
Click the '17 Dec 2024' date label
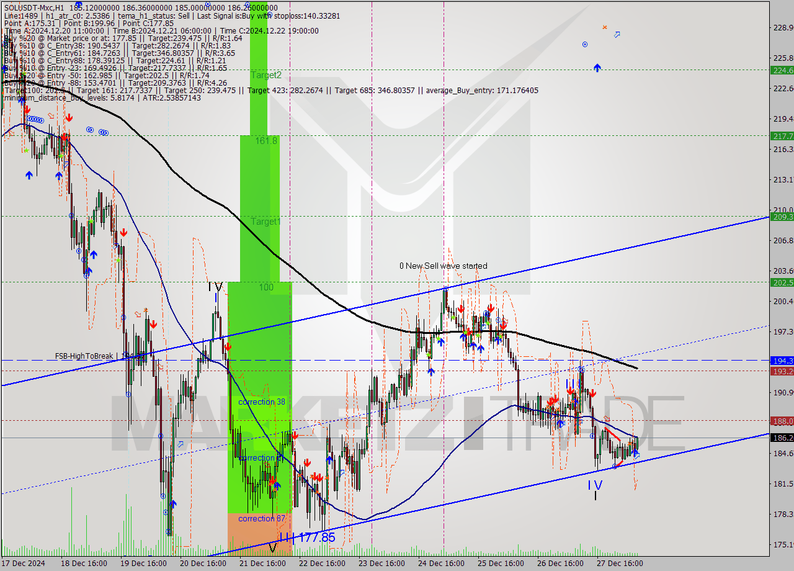coord(24,564)
